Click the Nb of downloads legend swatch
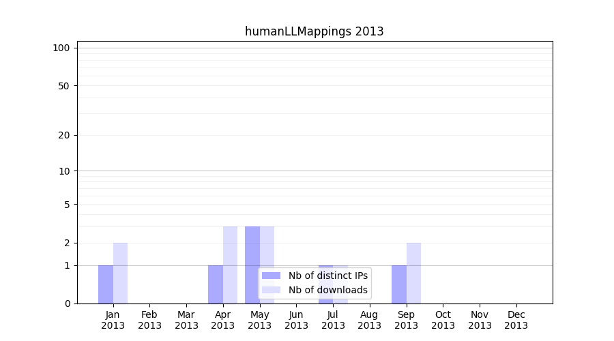 coord(271,290)
